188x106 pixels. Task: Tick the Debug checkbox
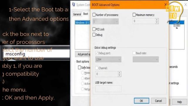(94, 35)
